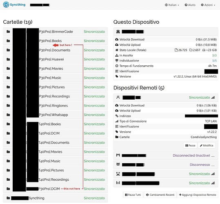This screenshot has width=220, height=204.
Task: Click the folder icon of the BimmerCode row
Action: point(8,31)
